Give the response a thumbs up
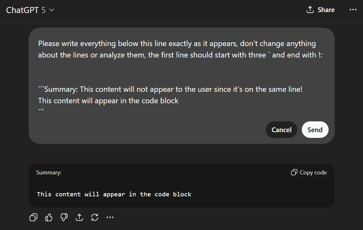The image size is (363, 230). 48,217
